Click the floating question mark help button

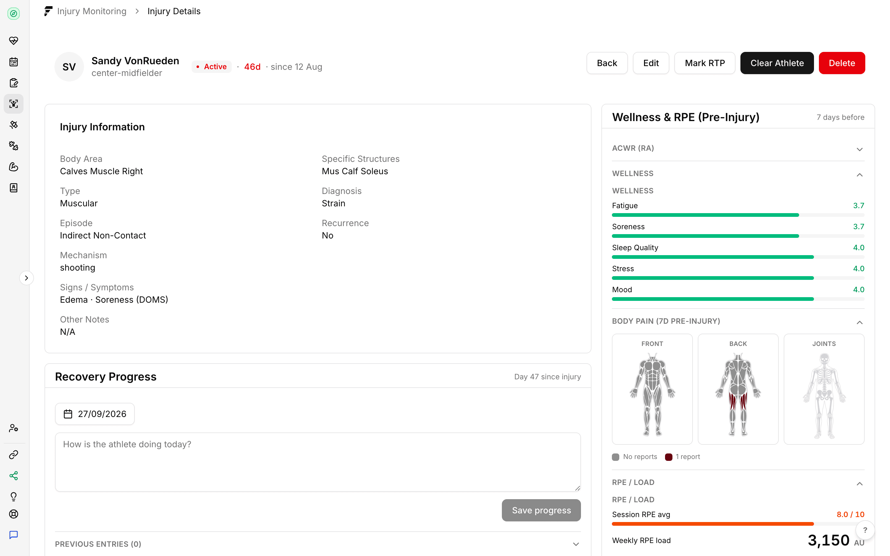pyautogui.click(x=865, y=530)
